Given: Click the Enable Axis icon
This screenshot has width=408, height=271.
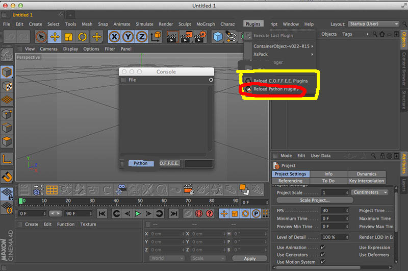Looking at the screenshot, I should (7, 159).
